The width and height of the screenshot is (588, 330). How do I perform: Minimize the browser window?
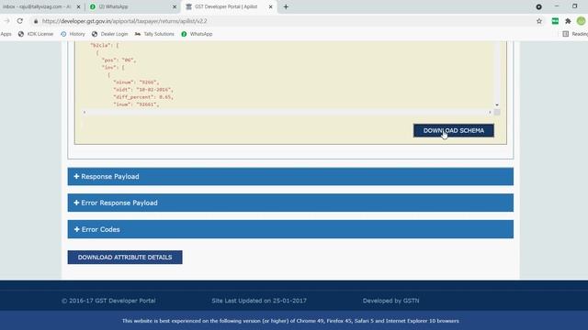pyautogui.click(x=557, y=6)
